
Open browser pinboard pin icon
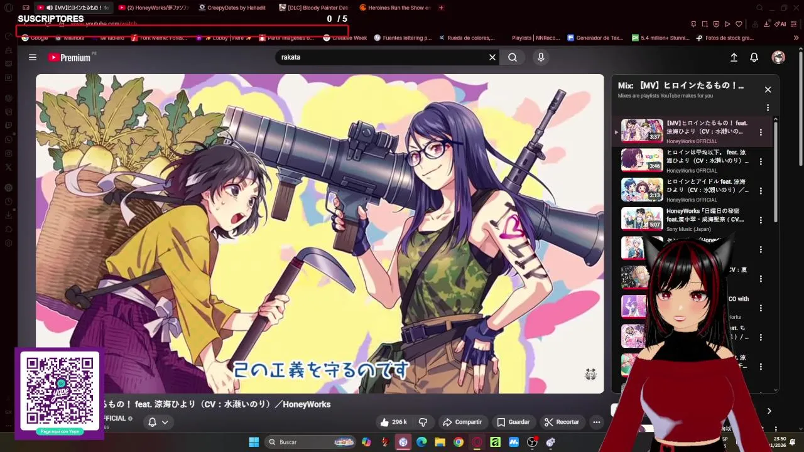[x=693, y=24]
